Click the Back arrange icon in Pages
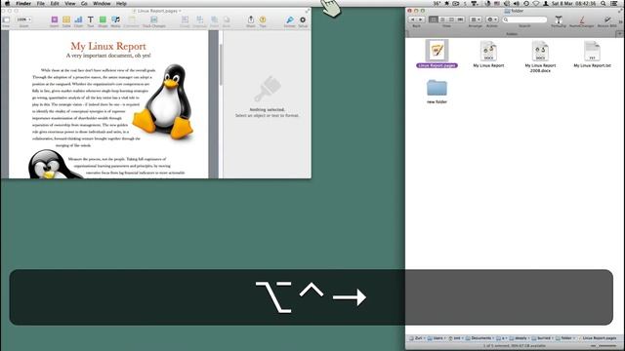The image size is (625, 351). [227, 21]
